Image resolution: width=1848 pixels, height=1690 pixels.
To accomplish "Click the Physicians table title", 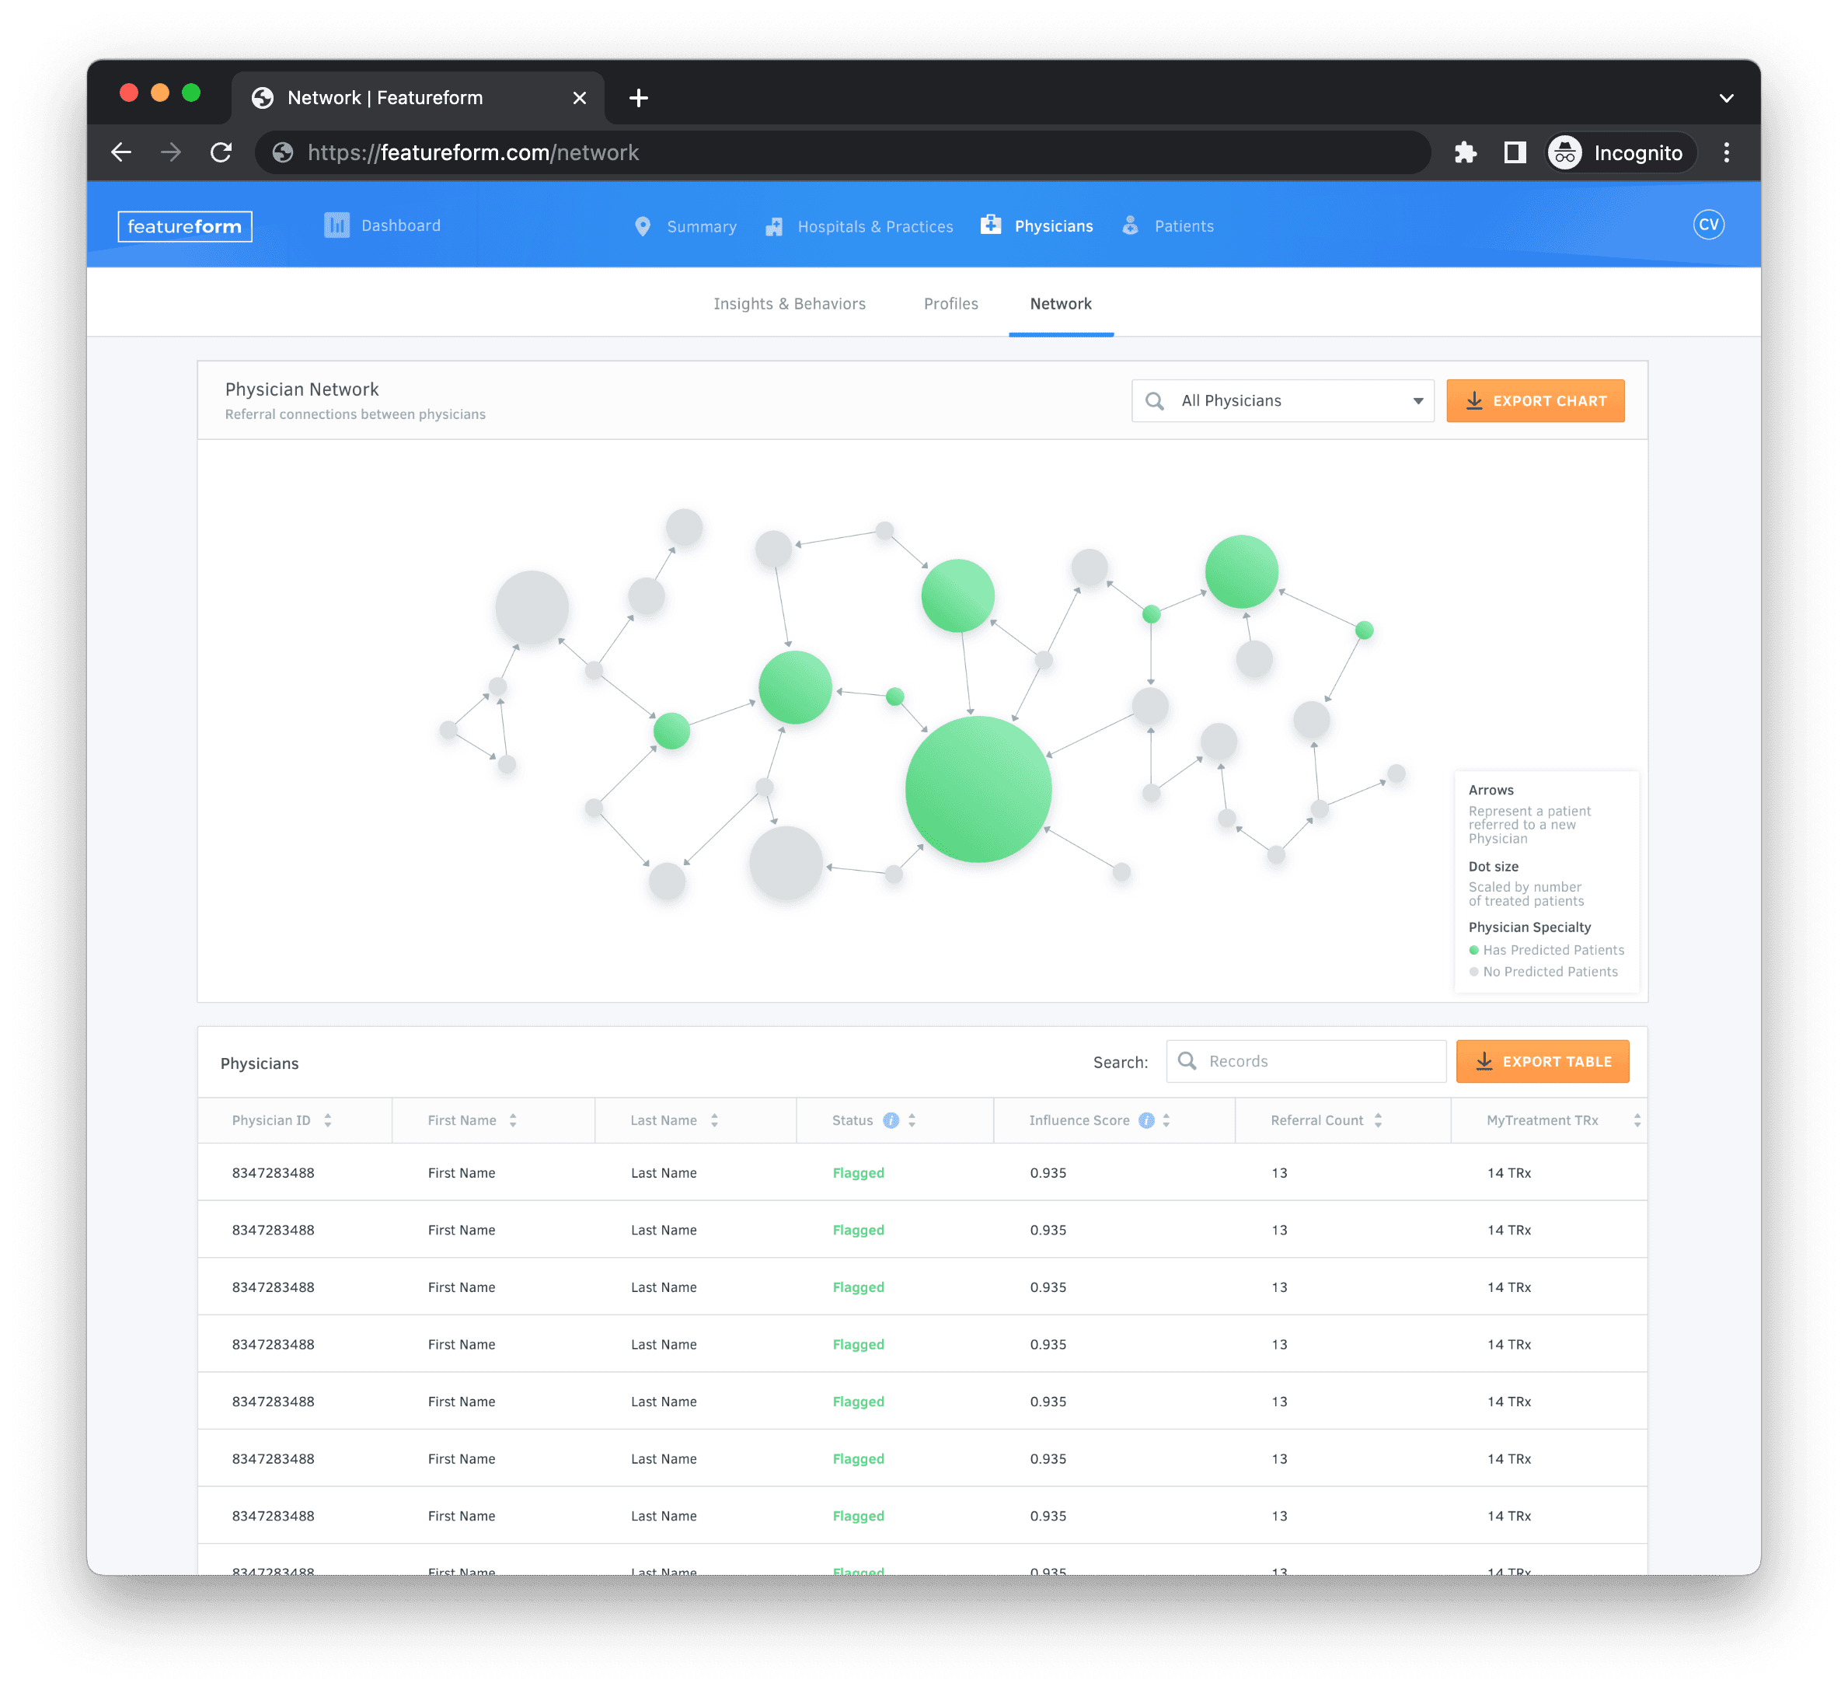I will coord(260,1063).
